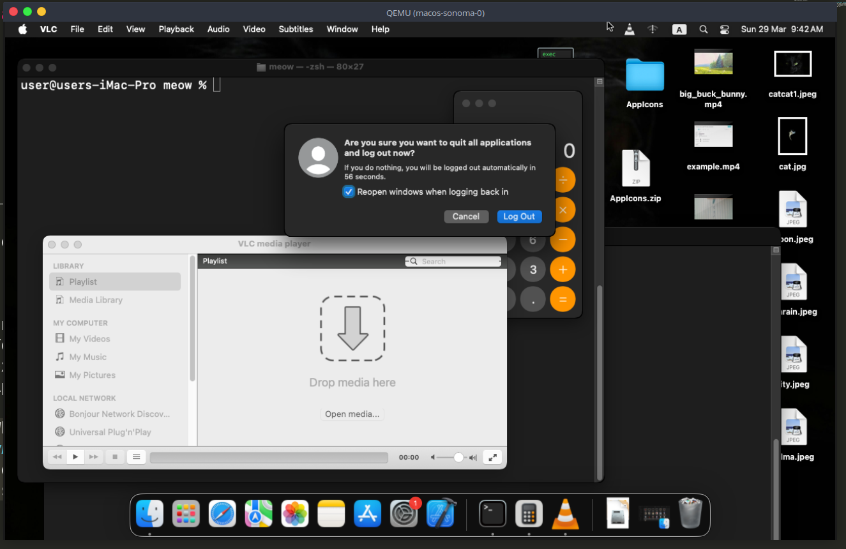Click the fast forward button in VLC
Screen dimensions: 846x549
(94, 457)
